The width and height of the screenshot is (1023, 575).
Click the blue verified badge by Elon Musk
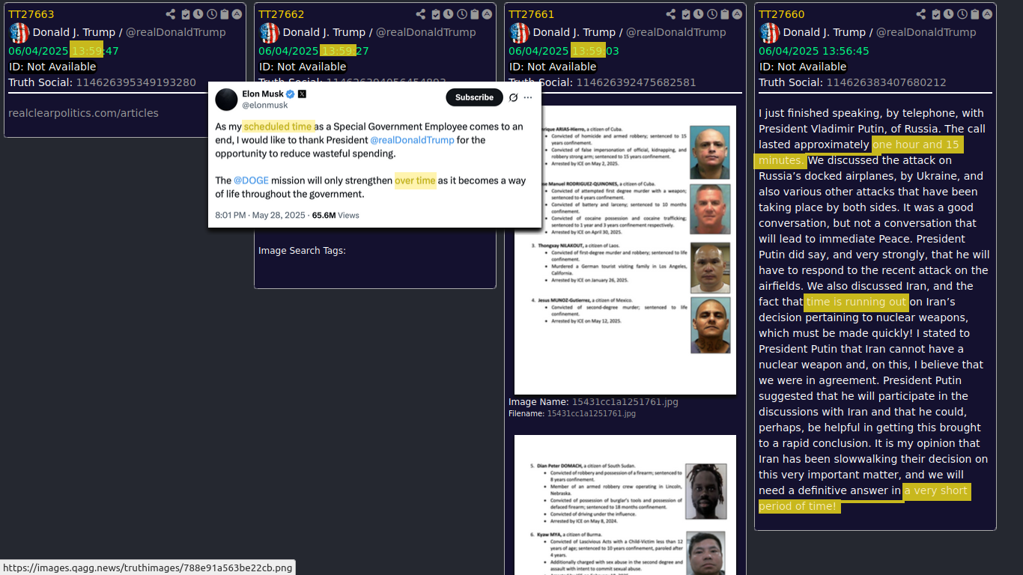pos(290,94)
